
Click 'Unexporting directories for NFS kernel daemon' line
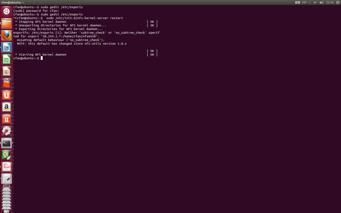click(x=61, y=25)
